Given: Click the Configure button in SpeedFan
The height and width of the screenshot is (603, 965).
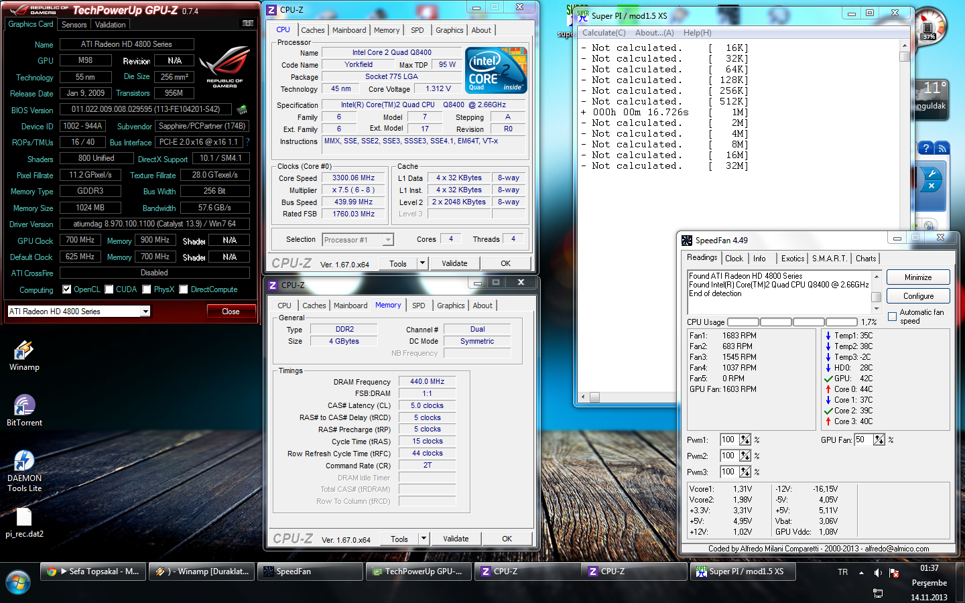Looking at the screenshot, I should point(918,296).
